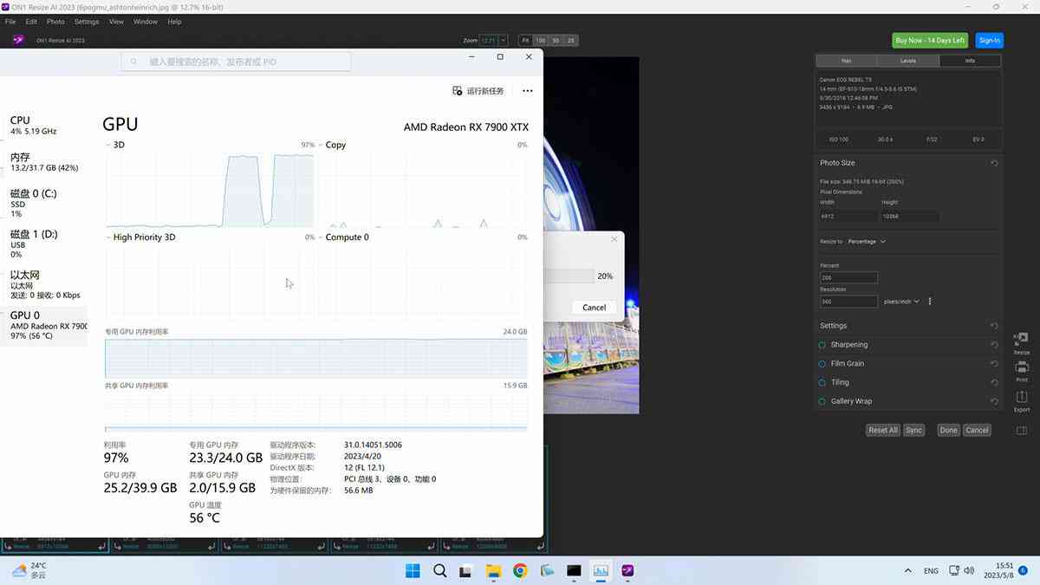Reset the Sharpening settings arrow
Screen dimensions: 1040x585
(x=995, y=345)
